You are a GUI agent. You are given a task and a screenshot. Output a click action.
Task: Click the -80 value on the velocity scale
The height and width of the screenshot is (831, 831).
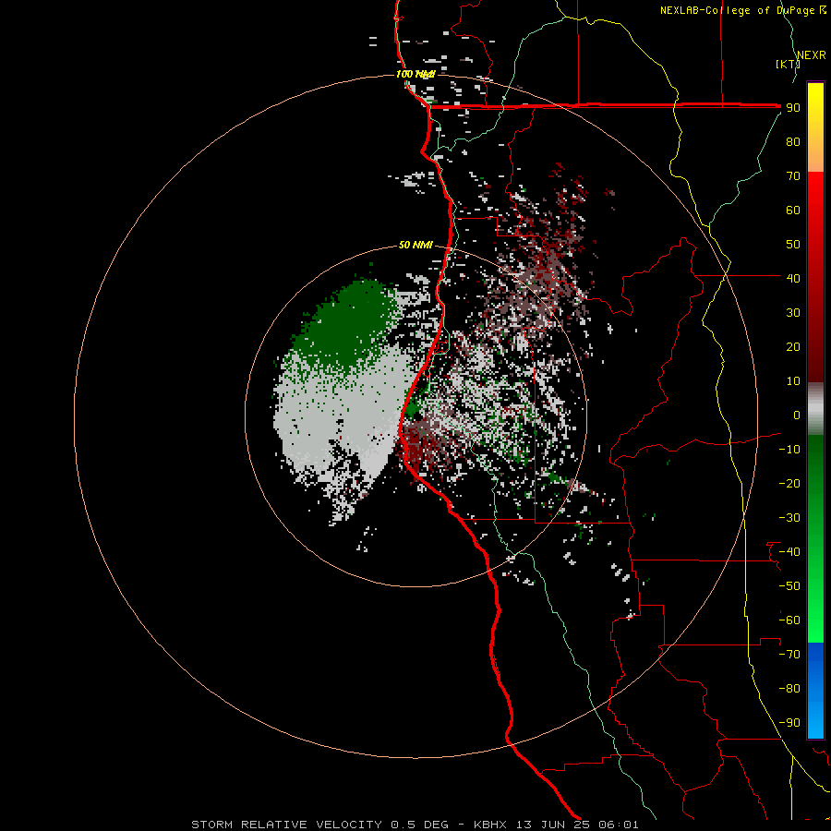789,689
